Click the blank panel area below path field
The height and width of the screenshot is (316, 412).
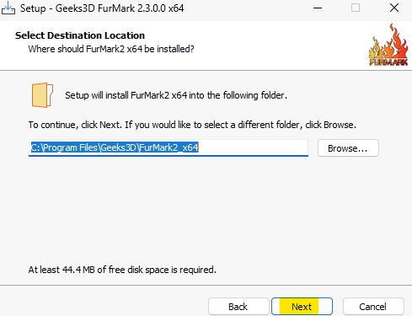pos(205,211)
